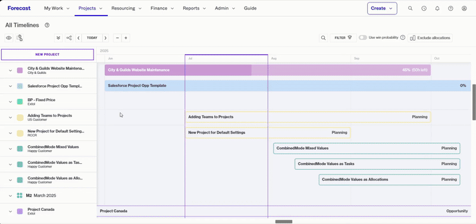This screenshot has width=476, height=224.
Task: Expand CombinedMode Values as Tasks row
Action: pos(10,164)
